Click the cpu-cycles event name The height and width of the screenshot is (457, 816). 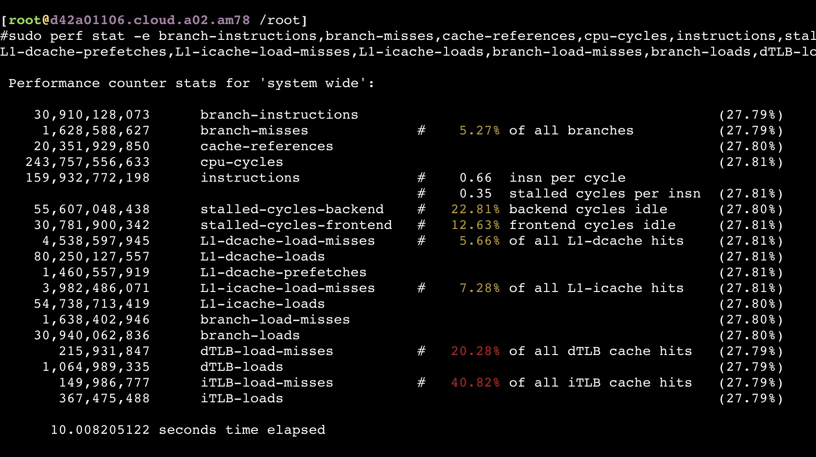coord(242,162)
